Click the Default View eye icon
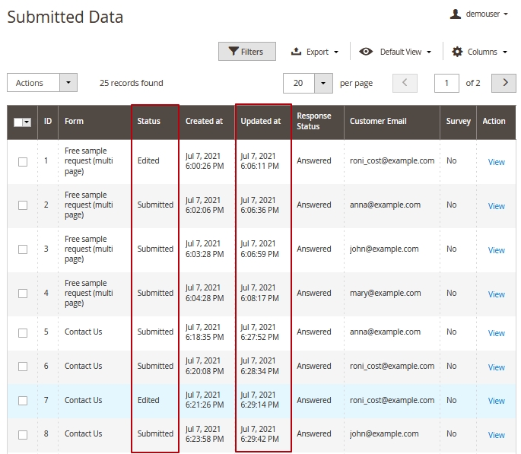Viewport: 521px width, 454px height. coord(366,52)
